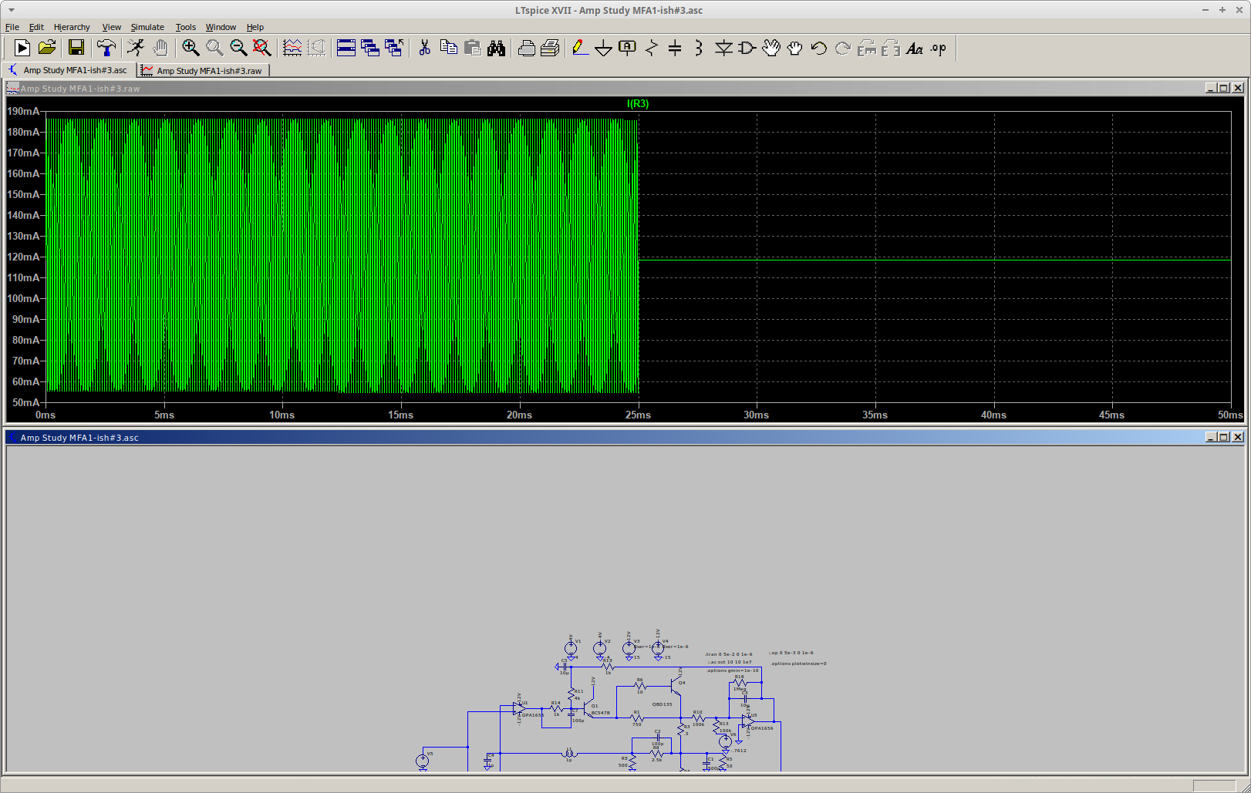Select the Drag hand tool
This screenshot has width=1251, height=793.
coord(794,48)
